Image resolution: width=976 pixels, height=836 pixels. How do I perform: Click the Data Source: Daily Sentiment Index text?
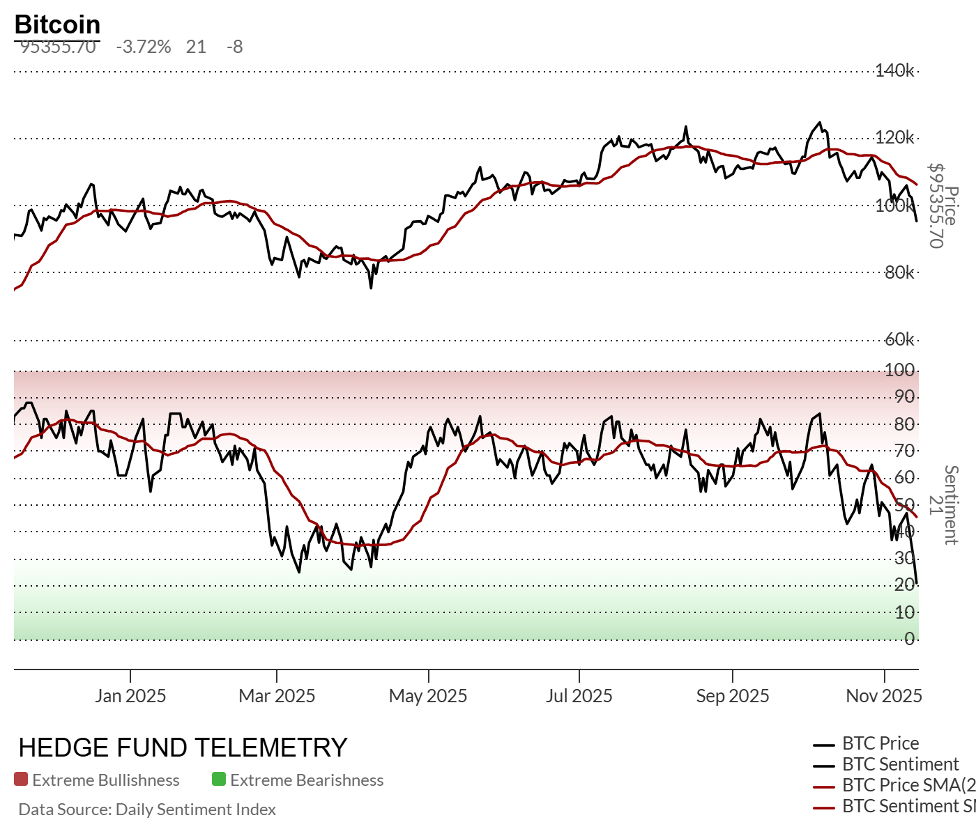147,810
